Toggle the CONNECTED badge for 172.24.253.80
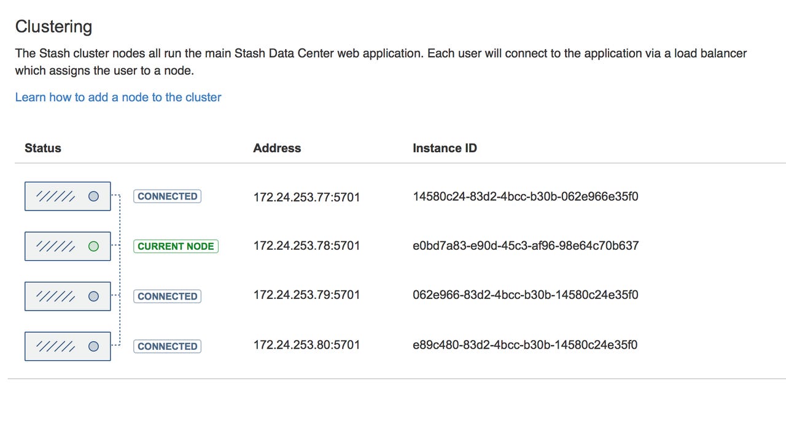The width and height of the screenshot is (786, 421). (x=167, y=346)
